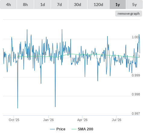Click the 0.997 y-axis label
This screenshot has width=143, height=137.
(136, 114)
